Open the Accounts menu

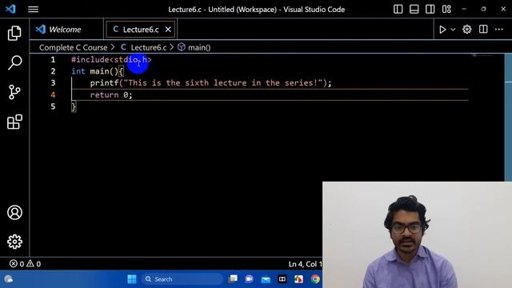click(14, 212)
